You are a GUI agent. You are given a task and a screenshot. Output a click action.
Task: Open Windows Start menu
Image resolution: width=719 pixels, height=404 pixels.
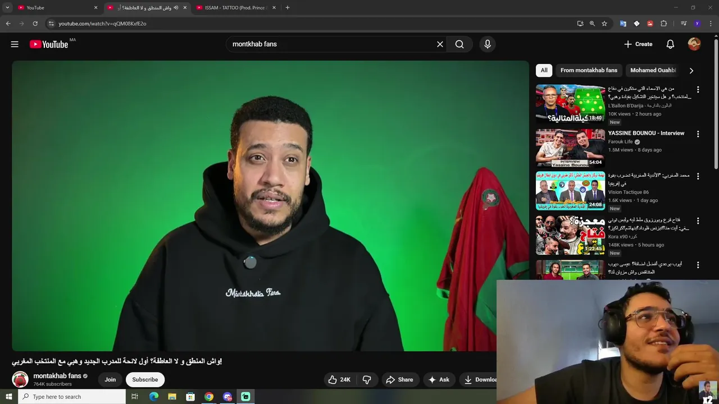pos(8,397)
